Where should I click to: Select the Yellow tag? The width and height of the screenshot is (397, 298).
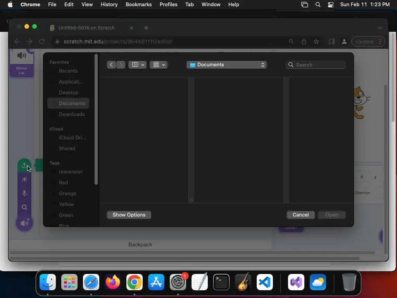click(x=68, y=204)
